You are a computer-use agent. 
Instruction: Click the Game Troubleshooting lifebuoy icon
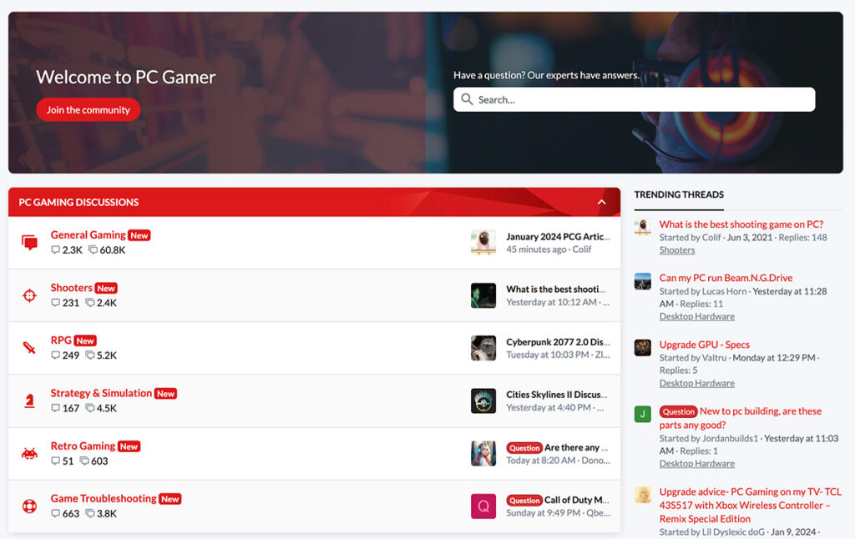[x=29, y=506]
